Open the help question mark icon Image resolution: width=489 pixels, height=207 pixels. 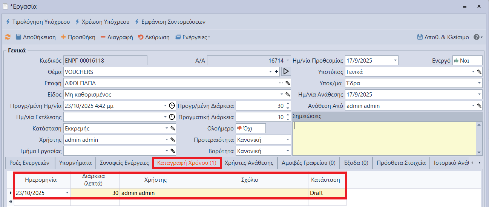[x=477, y=37]
